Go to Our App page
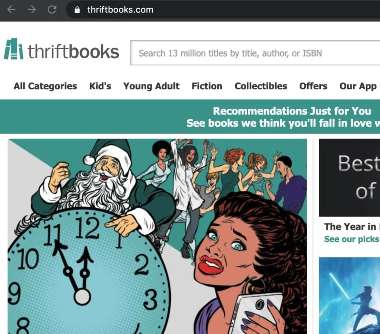This screenshot has width=380, height=334. tap(358, 86)
